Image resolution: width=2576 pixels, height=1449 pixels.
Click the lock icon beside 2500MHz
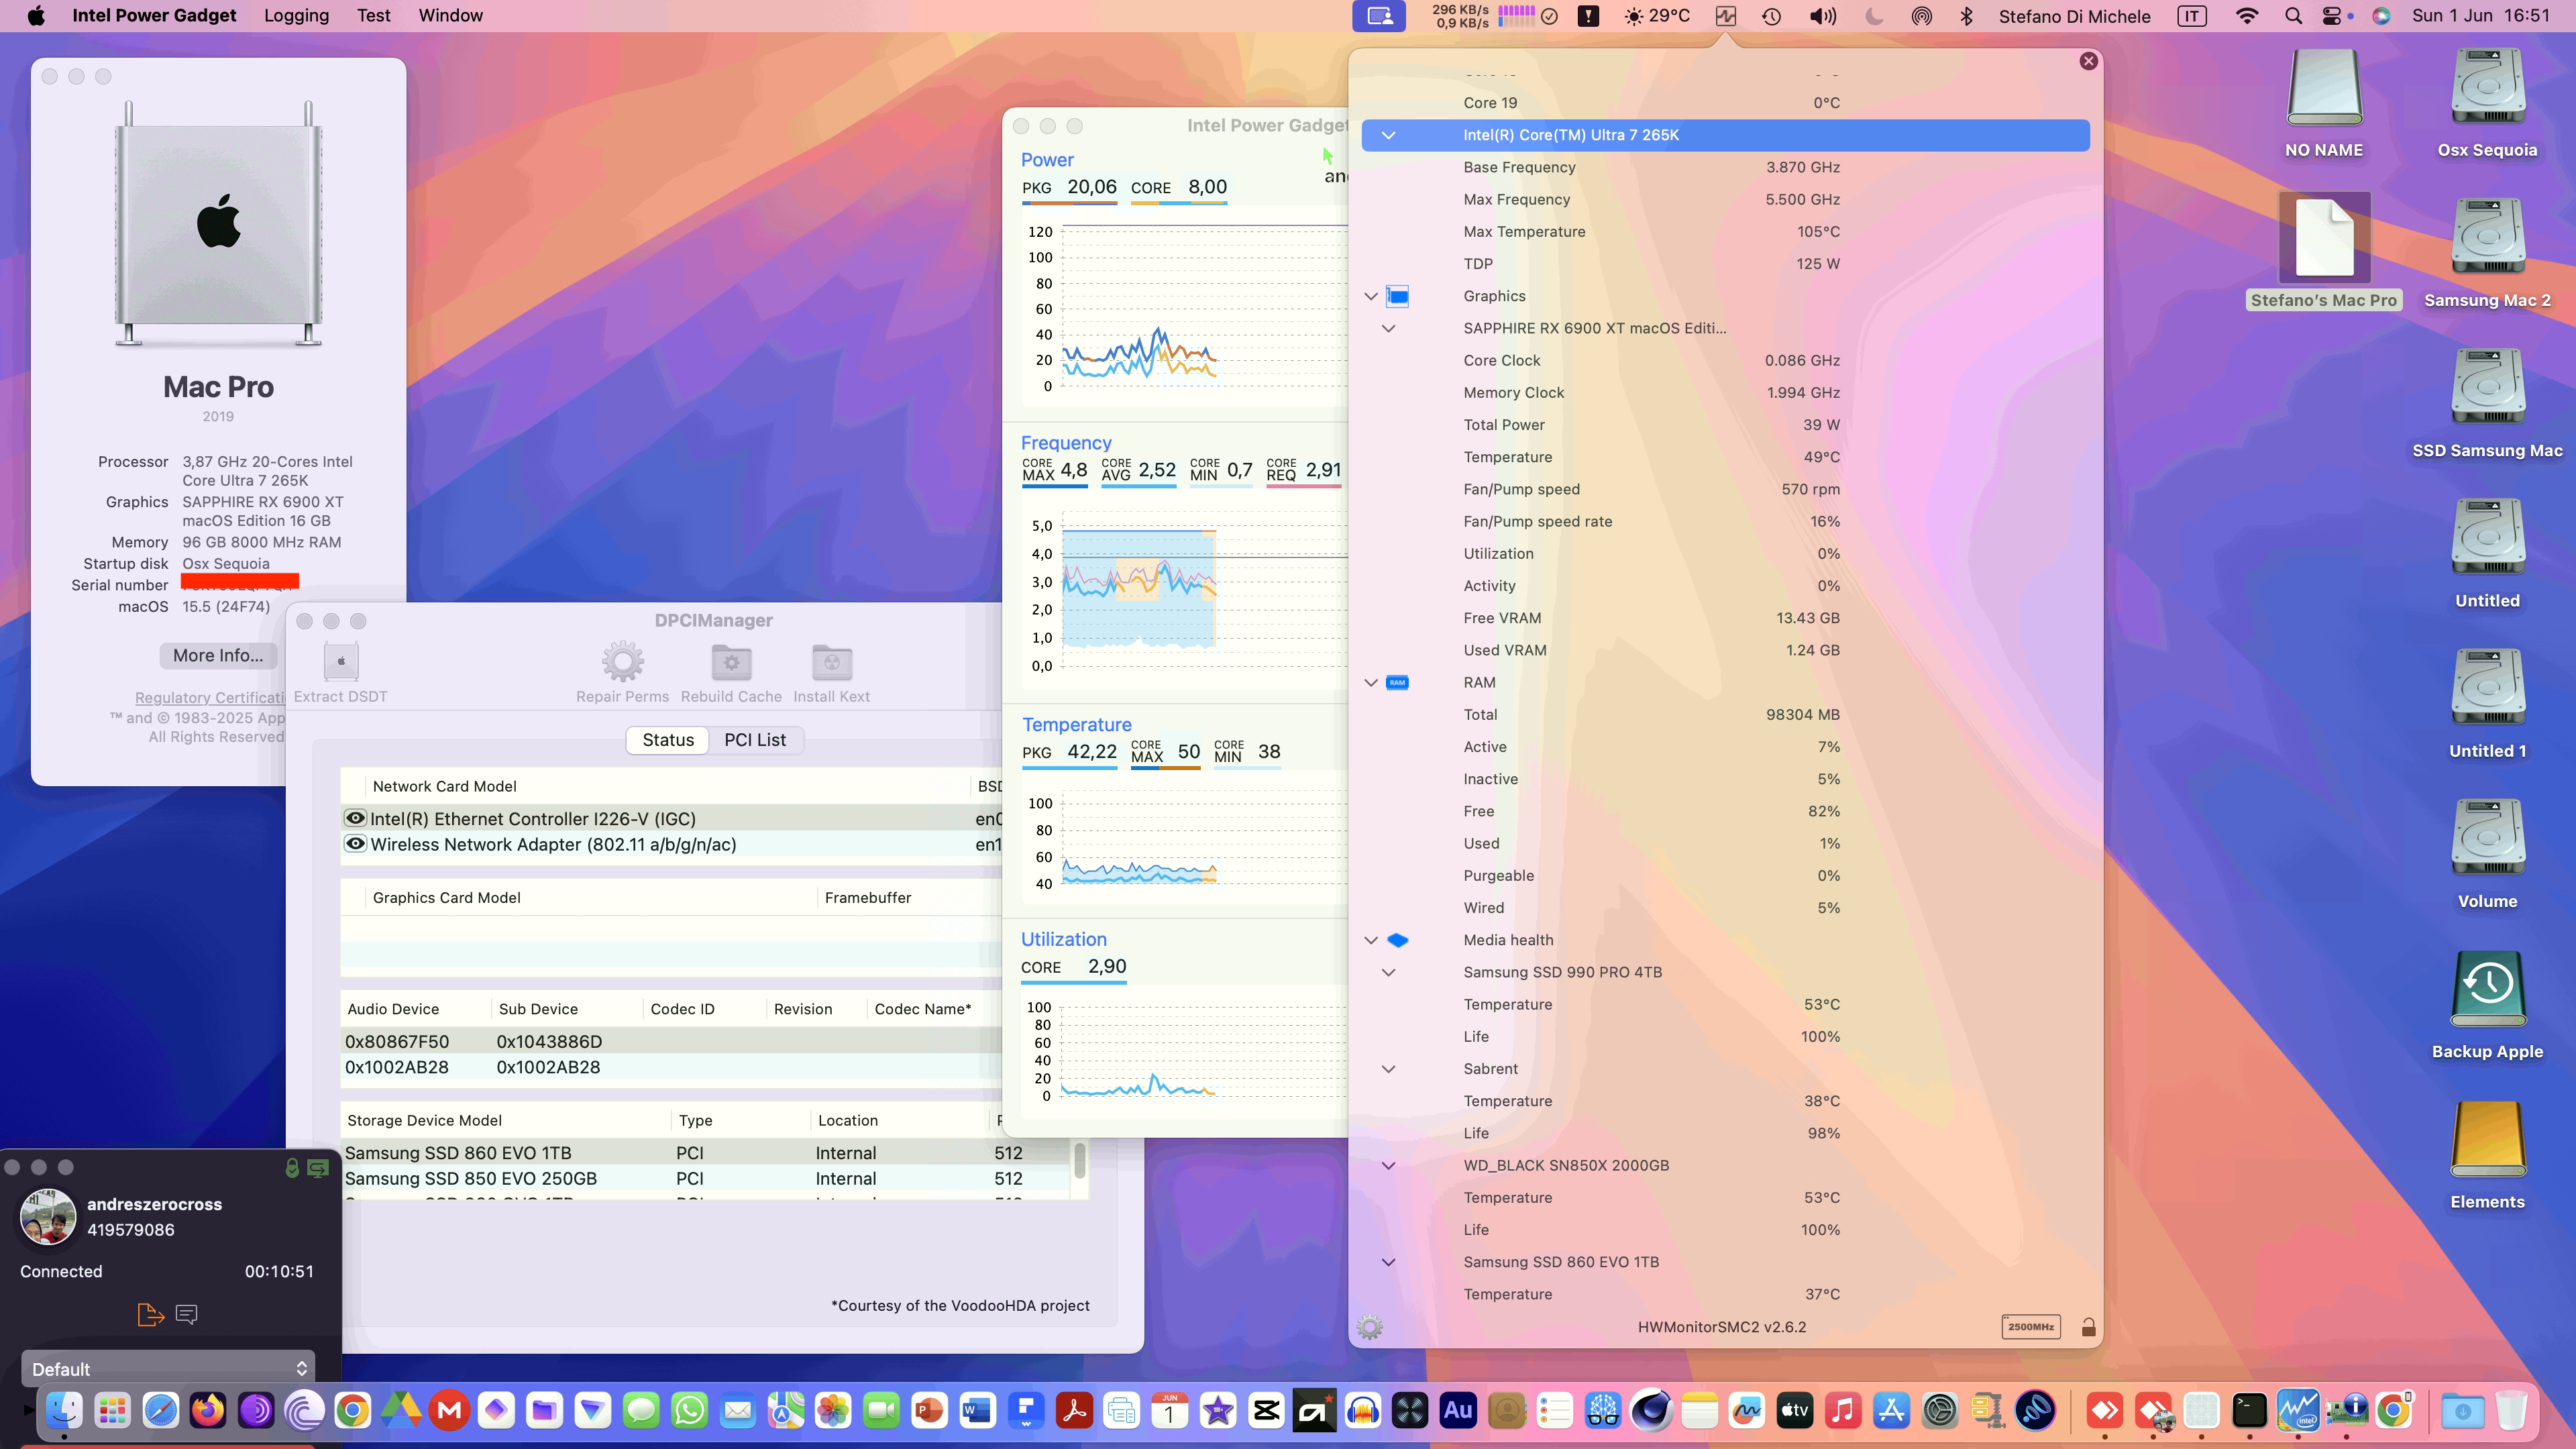tap(2089, 1327)
